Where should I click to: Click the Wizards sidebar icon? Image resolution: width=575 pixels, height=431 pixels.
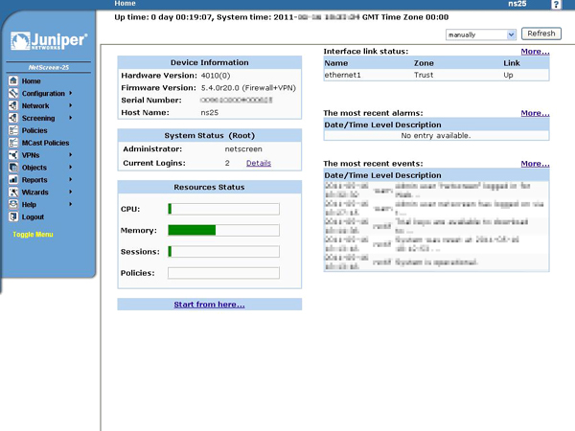point(13,192)
